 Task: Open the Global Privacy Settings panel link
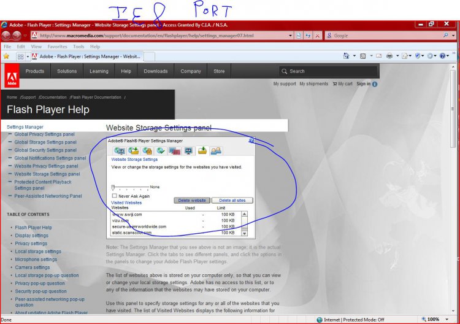click(x=44, y=134)
